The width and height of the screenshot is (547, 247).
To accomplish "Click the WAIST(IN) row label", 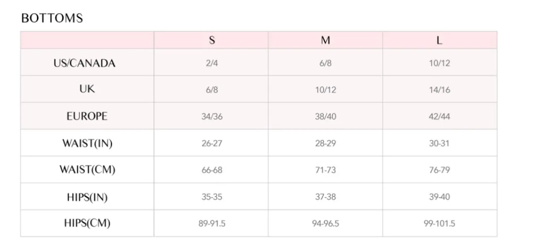I will [x=87, y=143].
